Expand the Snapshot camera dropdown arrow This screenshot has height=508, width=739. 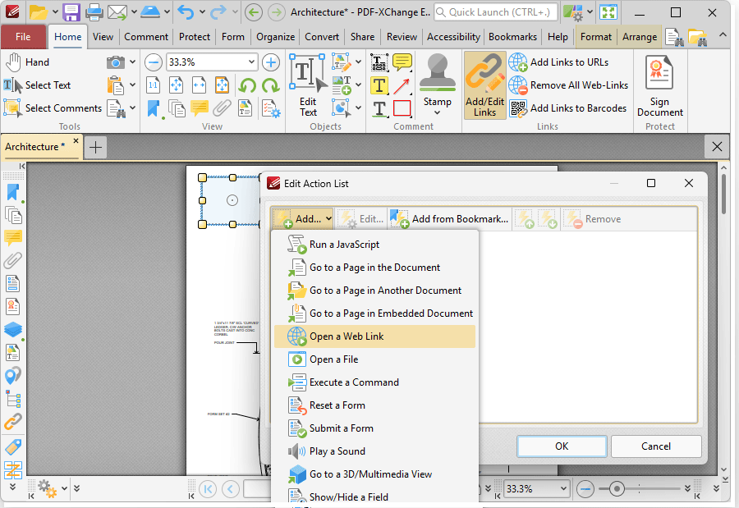(132, 62)
